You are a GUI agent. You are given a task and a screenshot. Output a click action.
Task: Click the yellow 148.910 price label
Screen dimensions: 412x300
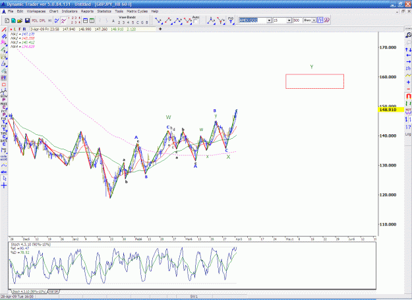(391, 110)
